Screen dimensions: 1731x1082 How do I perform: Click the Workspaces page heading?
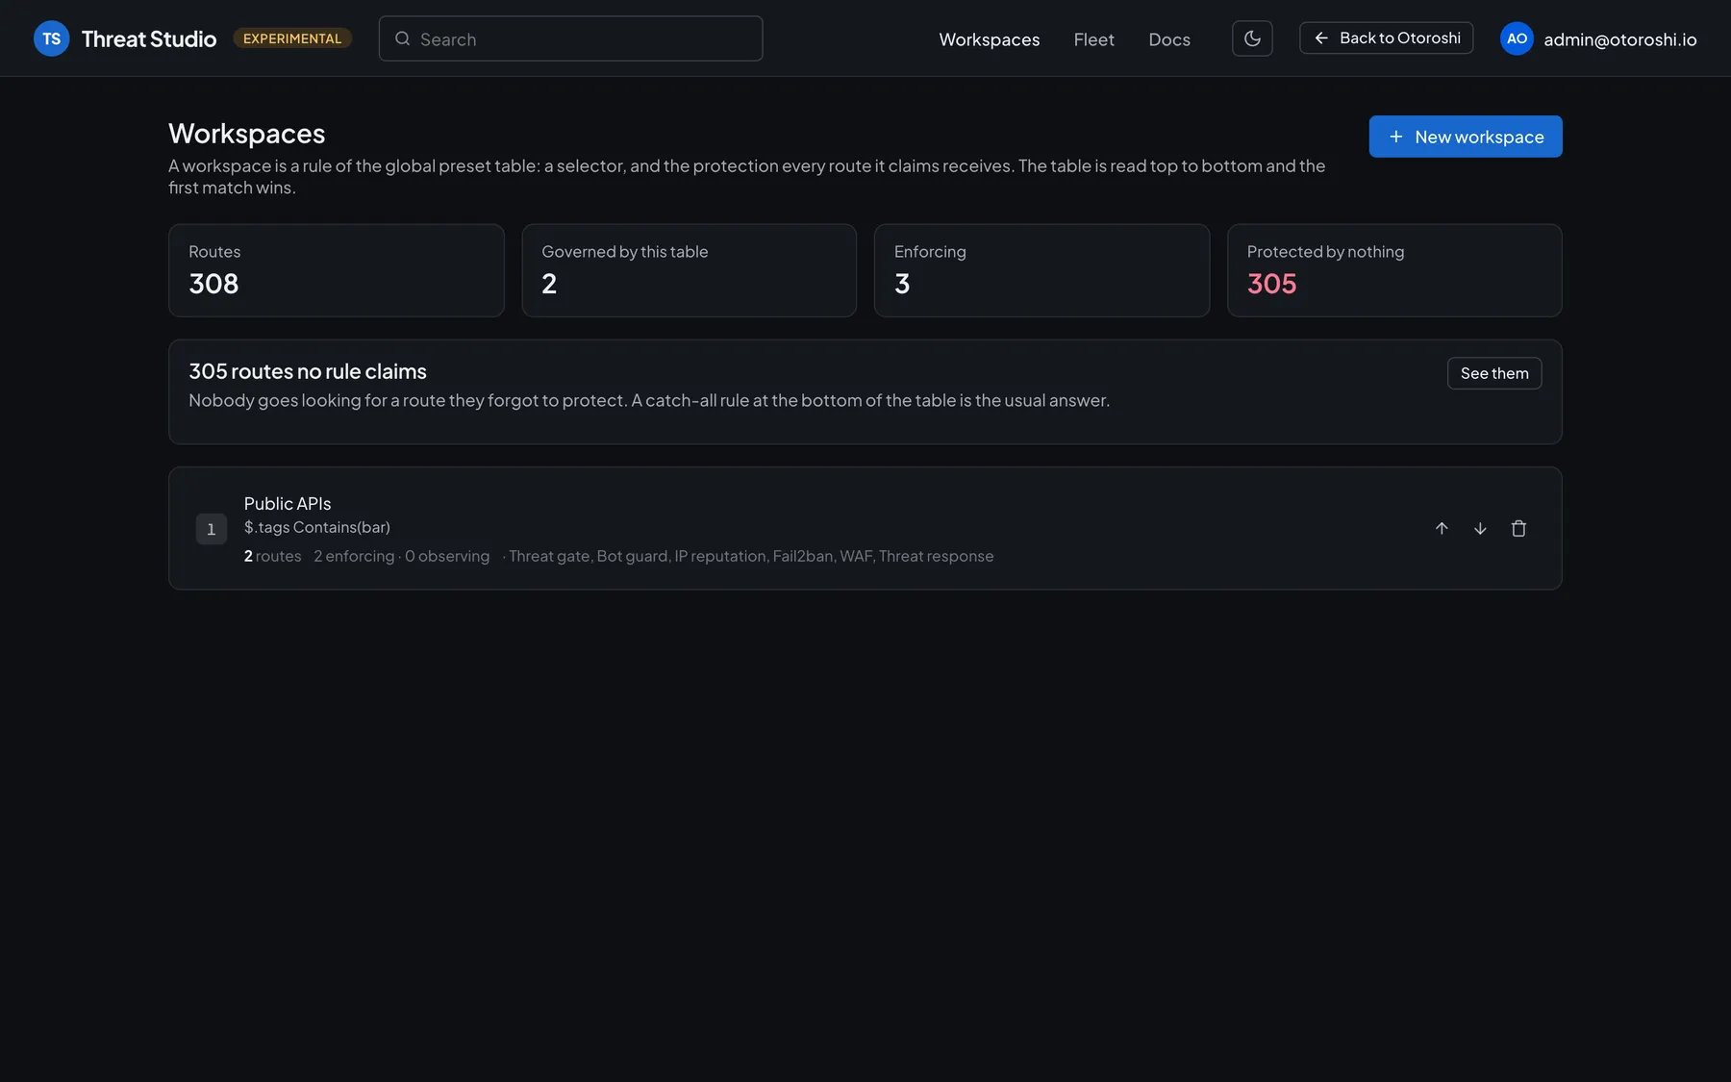point(247,134)
